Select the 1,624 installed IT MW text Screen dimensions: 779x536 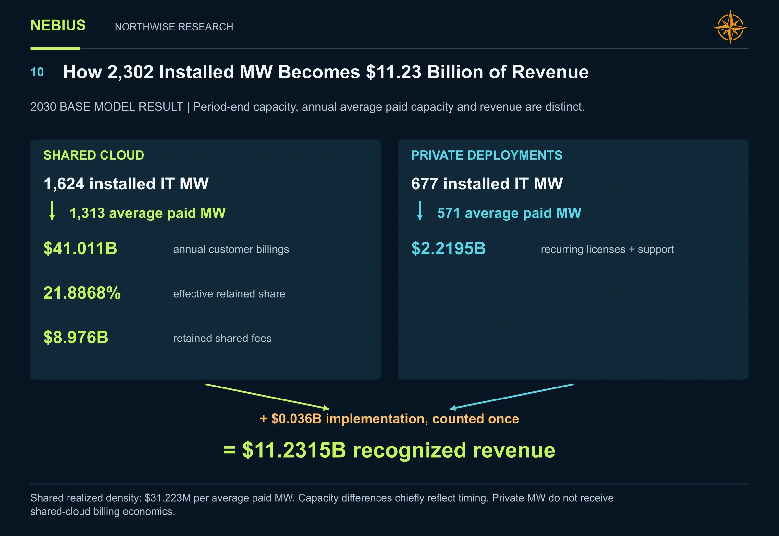pyautogui.click(x=126, y=184)
